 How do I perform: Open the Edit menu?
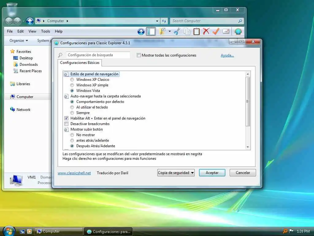click(x=21, y=31)
